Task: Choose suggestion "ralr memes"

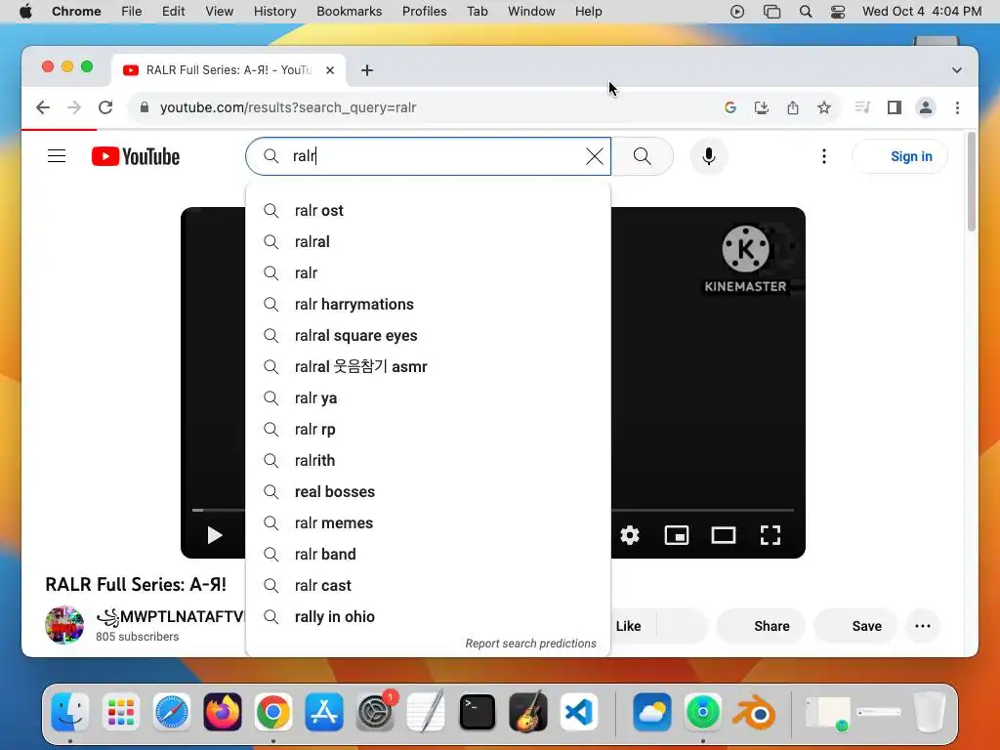Action: (428, 523)
